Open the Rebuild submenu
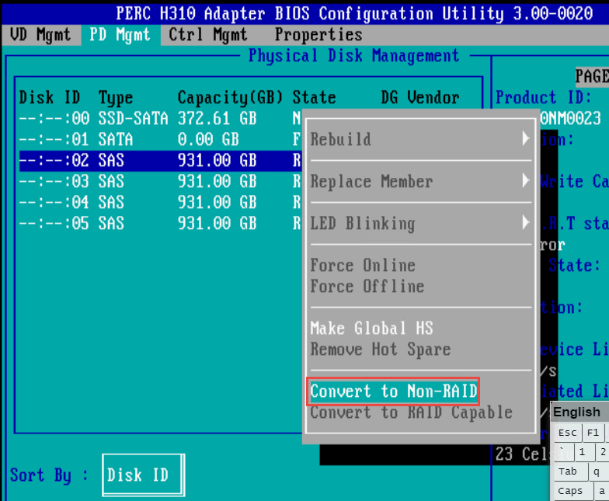 click(x=419, y=139)
